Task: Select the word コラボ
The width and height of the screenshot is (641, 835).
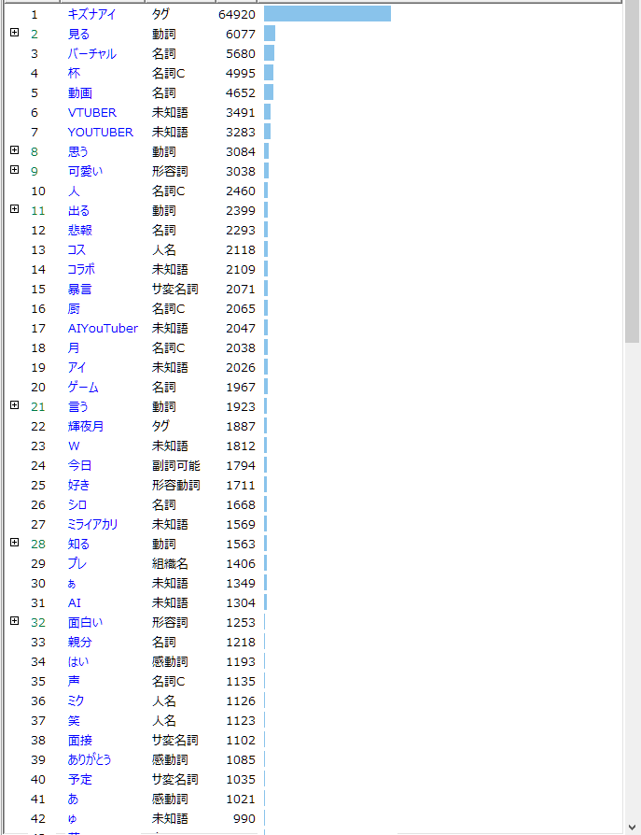Action: pyautogui.click(x=81, y=269)
